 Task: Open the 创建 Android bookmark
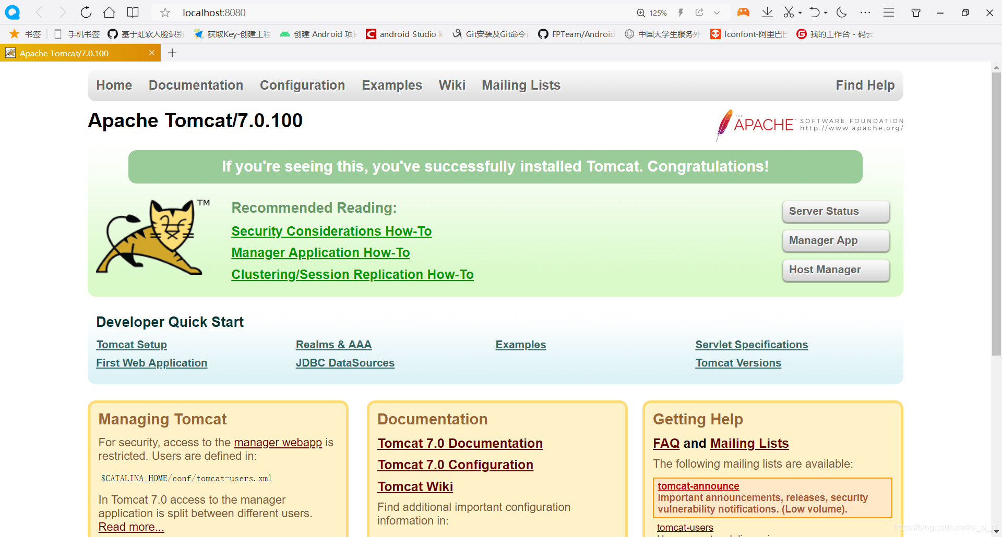click(318, 34)
